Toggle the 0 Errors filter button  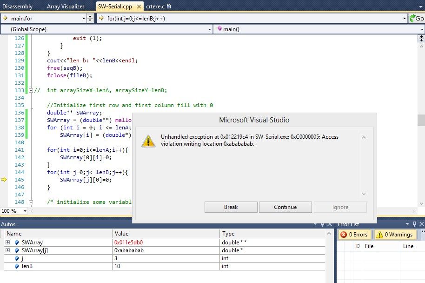pos(354,235)
